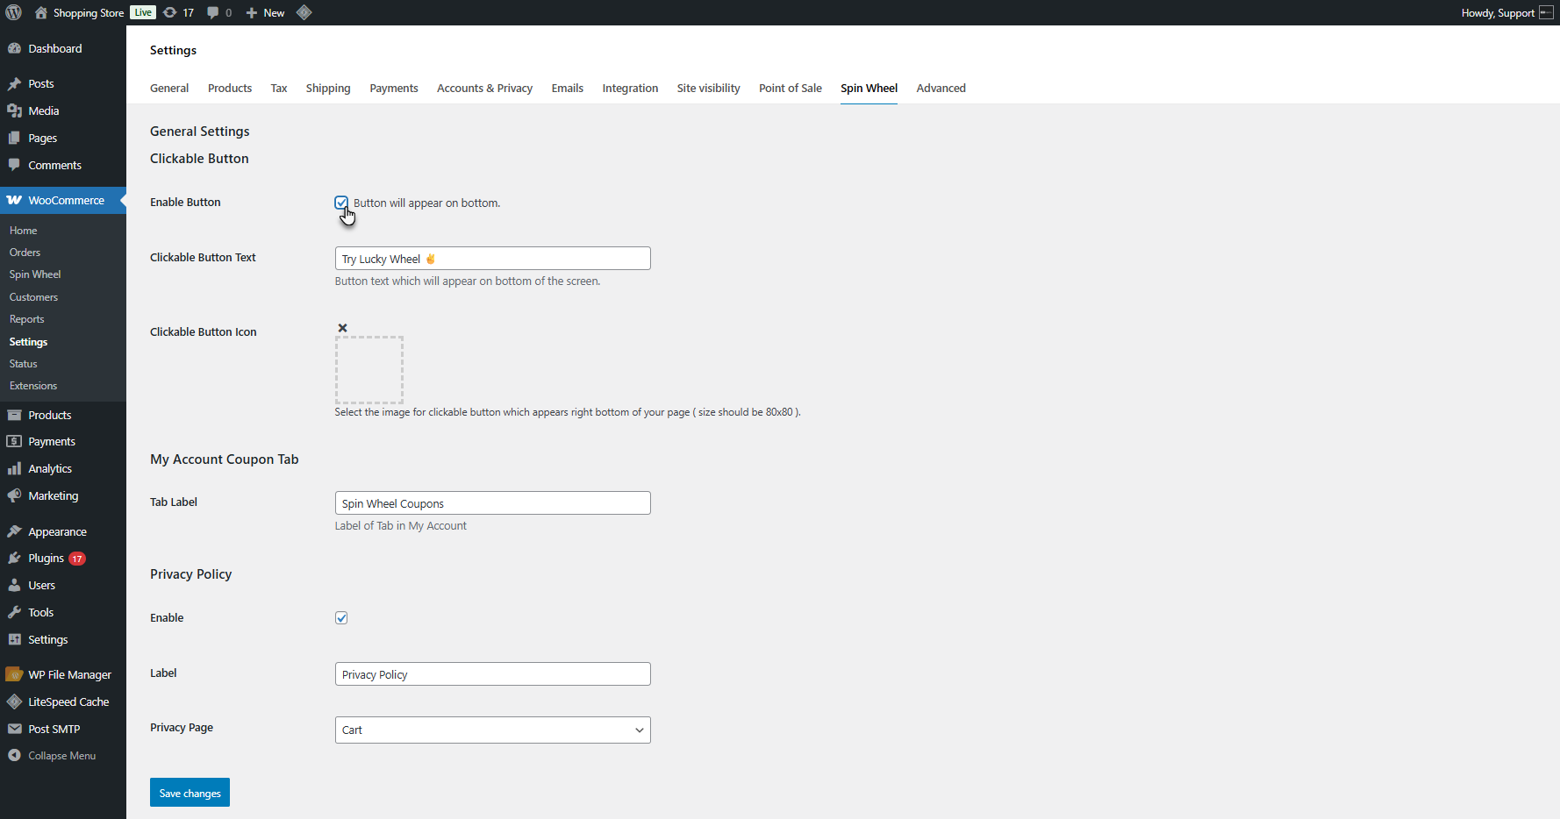
Task: Click the WordPress logo icon
Action: pos(14,12)
